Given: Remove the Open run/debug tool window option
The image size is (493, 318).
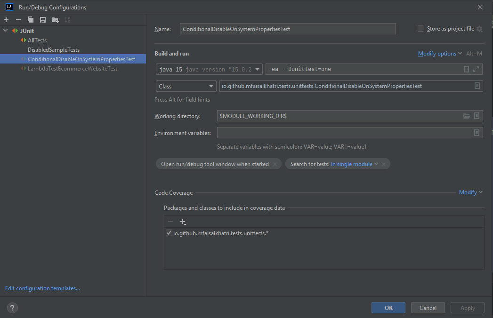Looking at the screenshot, I should point(275,164).
